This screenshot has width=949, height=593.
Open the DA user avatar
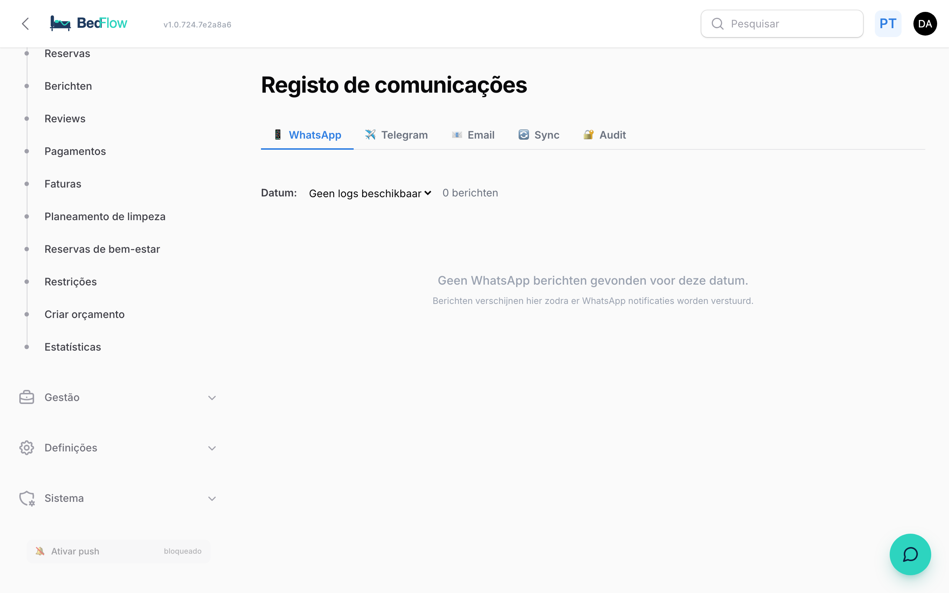pos(925,24)
